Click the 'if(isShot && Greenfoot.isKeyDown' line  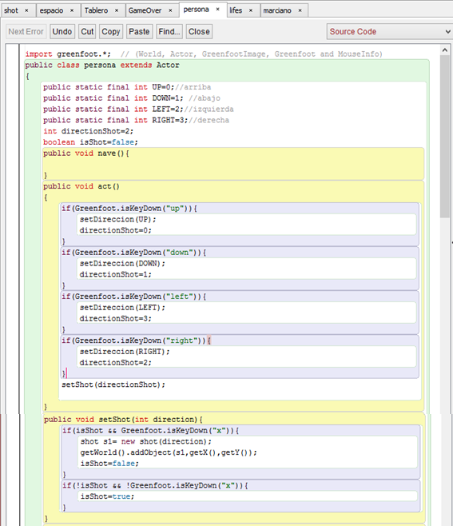[x=150, y=431]
